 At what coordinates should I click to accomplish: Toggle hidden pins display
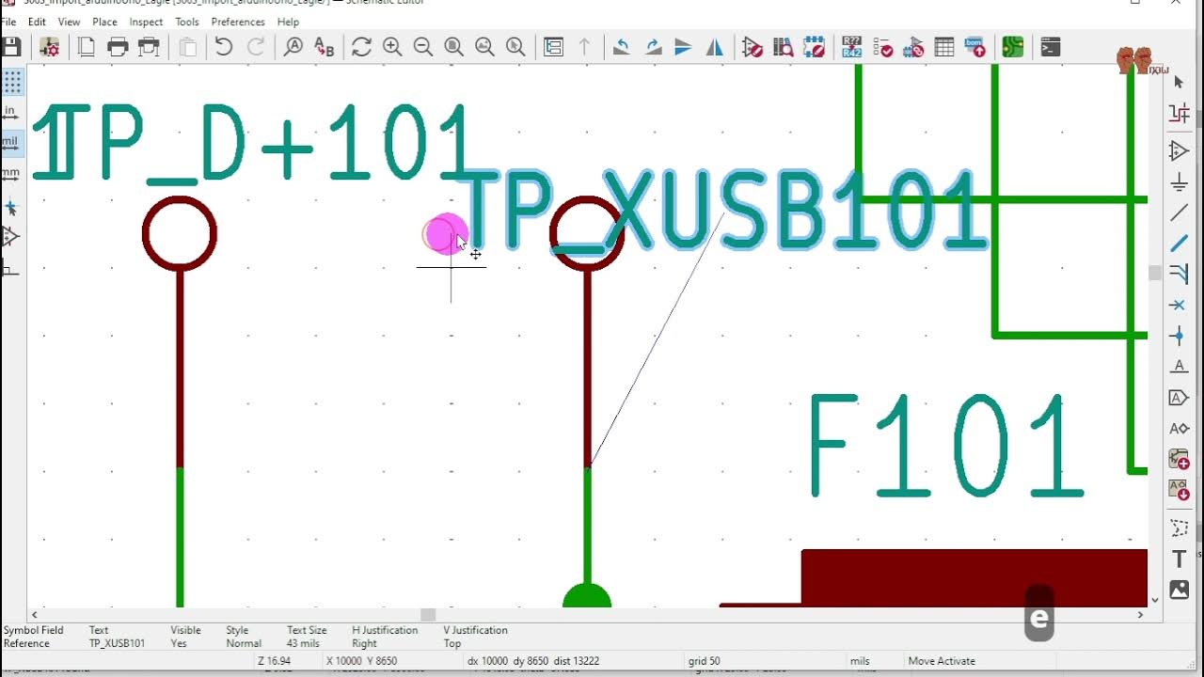pos(11,238)
